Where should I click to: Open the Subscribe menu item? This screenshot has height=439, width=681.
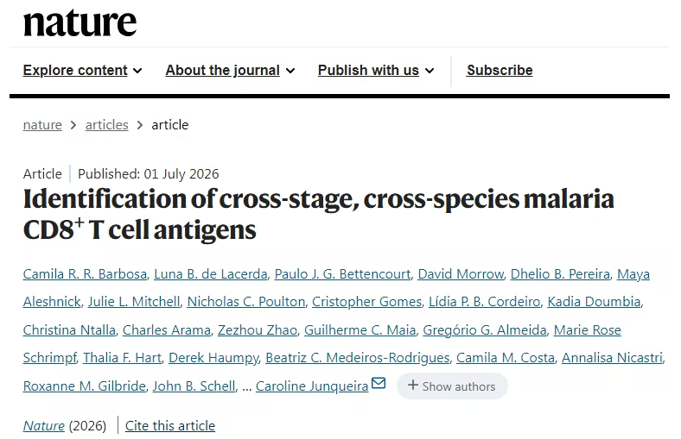click(x=500, y=70)
